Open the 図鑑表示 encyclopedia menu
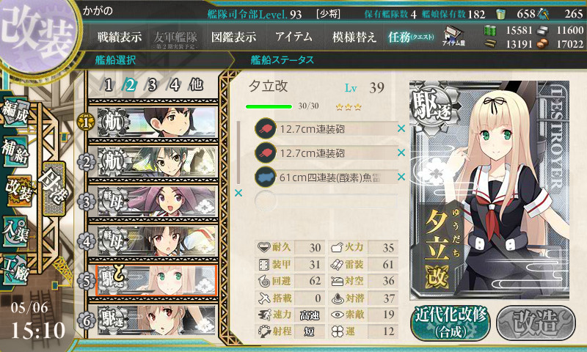Image resolution: width=587 pixels, height=352 pixels. pos(233,37)
